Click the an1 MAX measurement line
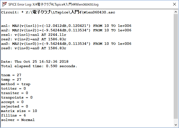This screenshot has height=128, width=179. click(66, 26)
